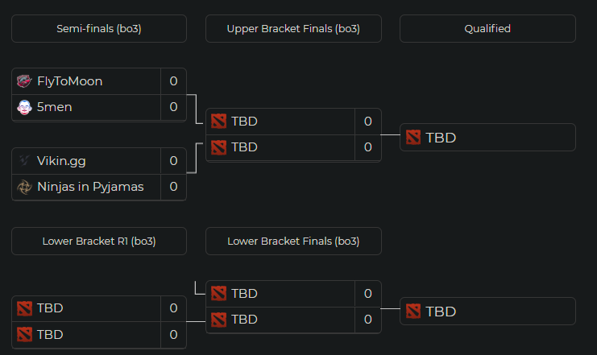Select the Lower Bracket Finals (bo3) header
597x355 pixels.
(293, 241)
